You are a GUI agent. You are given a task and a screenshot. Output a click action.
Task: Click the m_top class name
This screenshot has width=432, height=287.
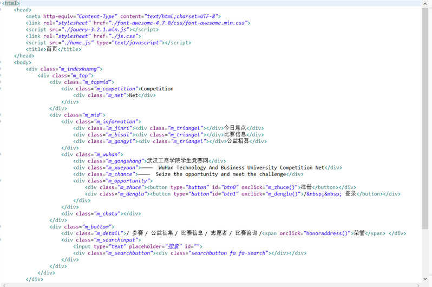coord(80,76)
